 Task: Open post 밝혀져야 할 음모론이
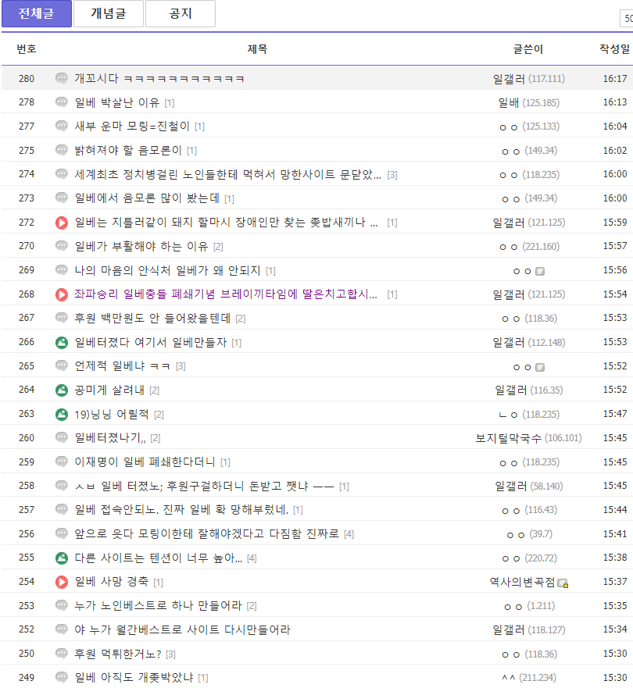click(x=127, y=151)
